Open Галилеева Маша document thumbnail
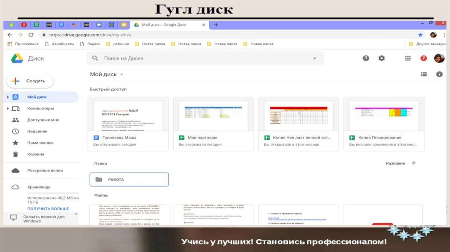450x252 pixels. 128,115
